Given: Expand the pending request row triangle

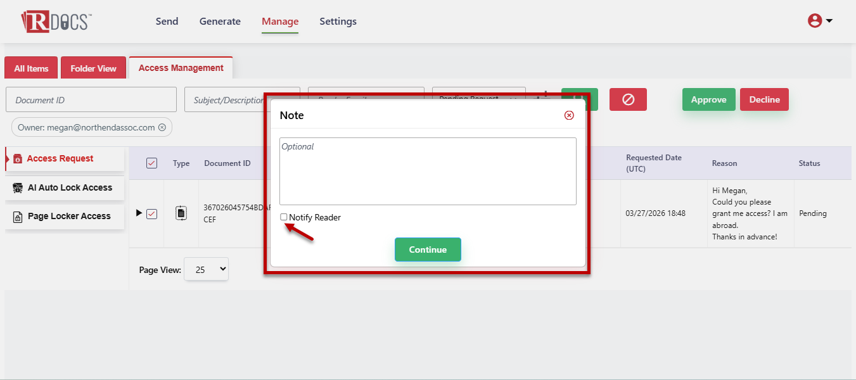Looking at the screenshot, I should point(139,213).
